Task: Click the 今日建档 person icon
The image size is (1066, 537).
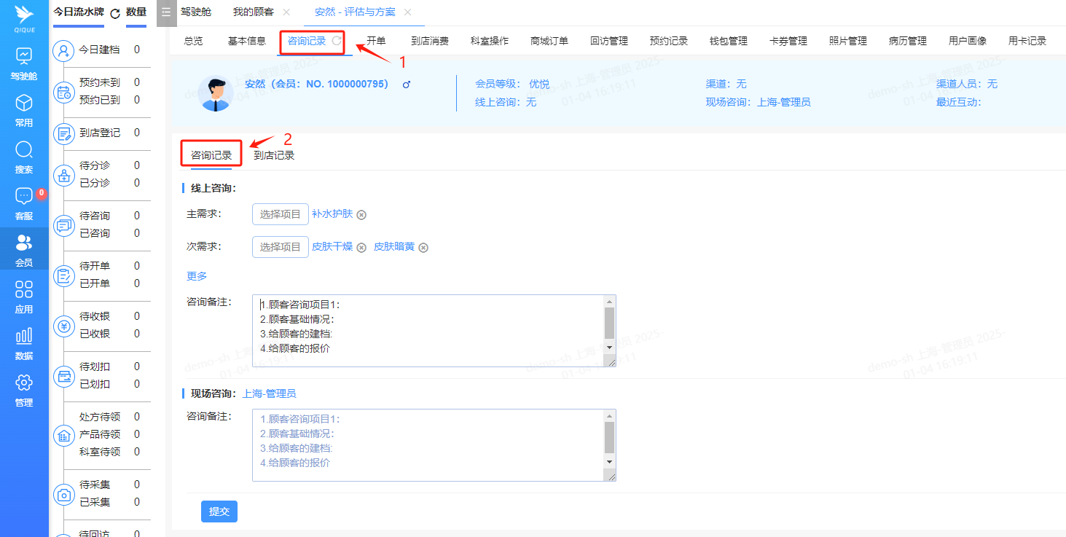Action: (64, 50)
